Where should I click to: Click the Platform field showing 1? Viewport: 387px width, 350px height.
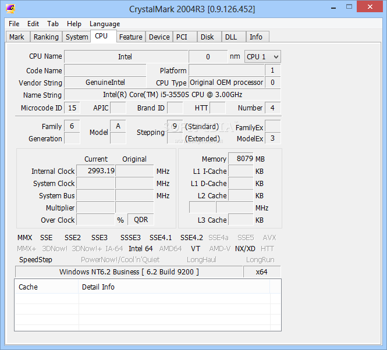[x=272, y=70]
